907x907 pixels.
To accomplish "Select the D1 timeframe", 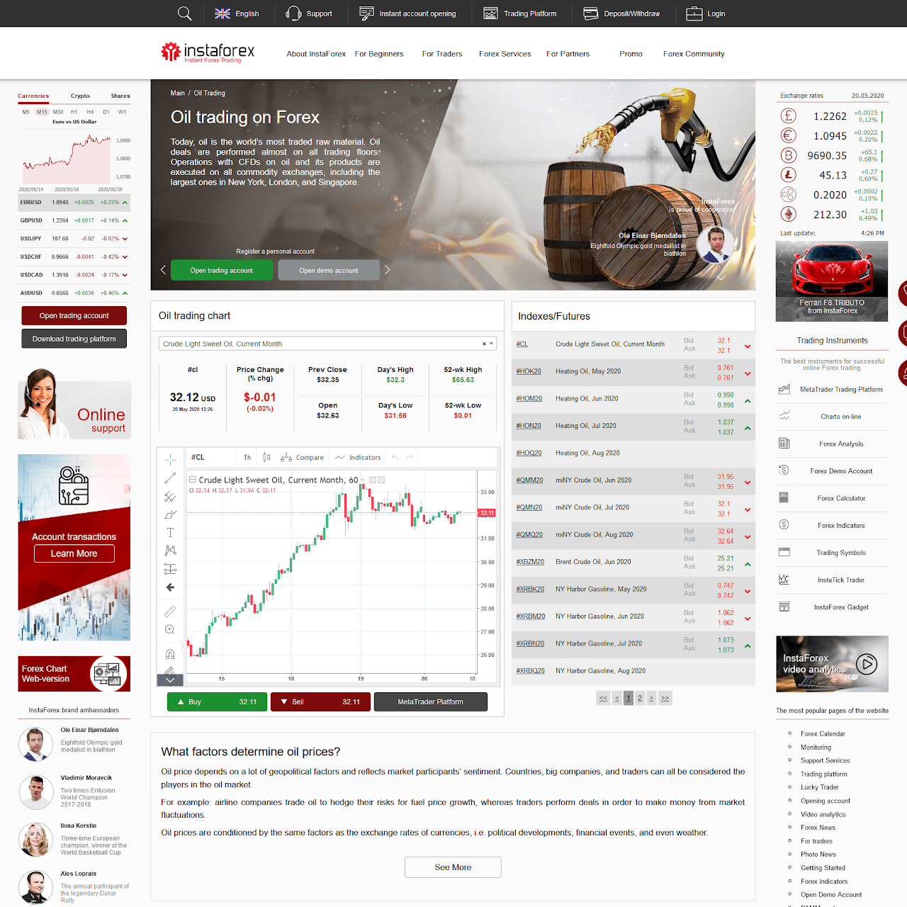I will pyautogui.click(x=106, y=112).
